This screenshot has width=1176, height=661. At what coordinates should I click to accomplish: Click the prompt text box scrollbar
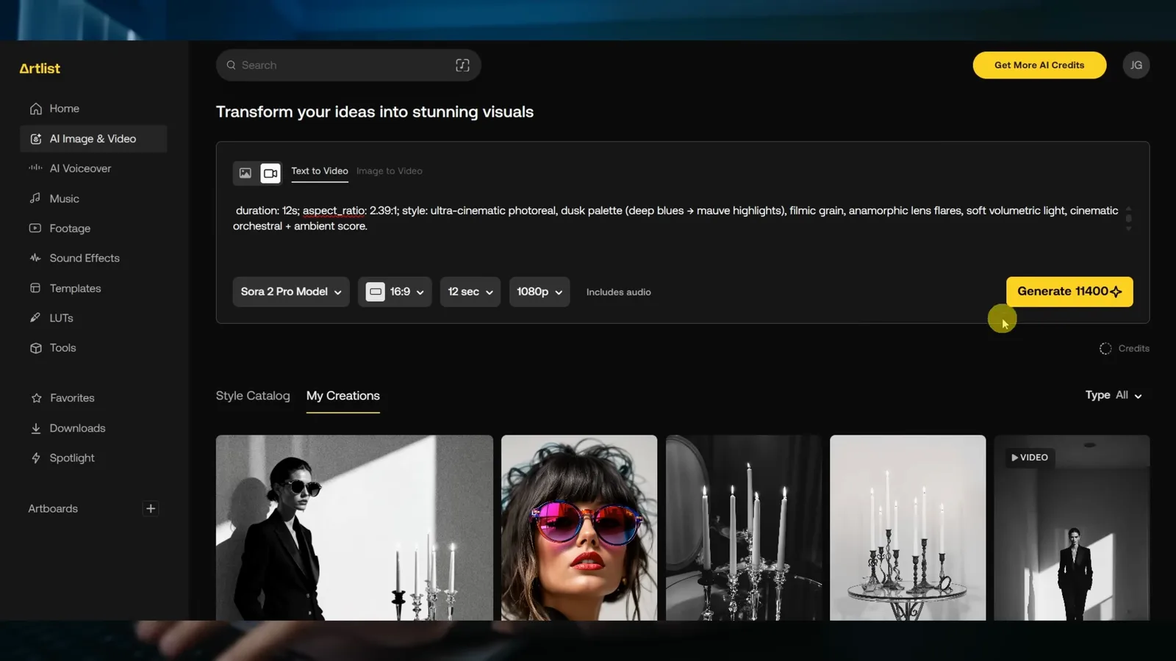pyautogui.click(x=1128, y=218)
